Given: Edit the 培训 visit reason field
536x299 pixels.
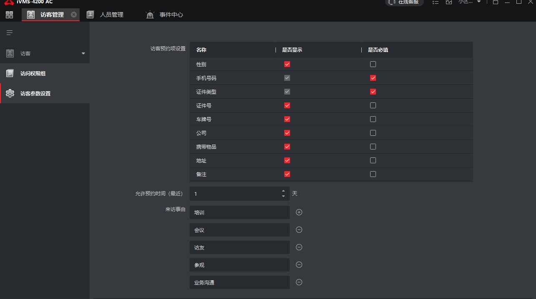Looking at the screenshot, I should click(240, 212).
